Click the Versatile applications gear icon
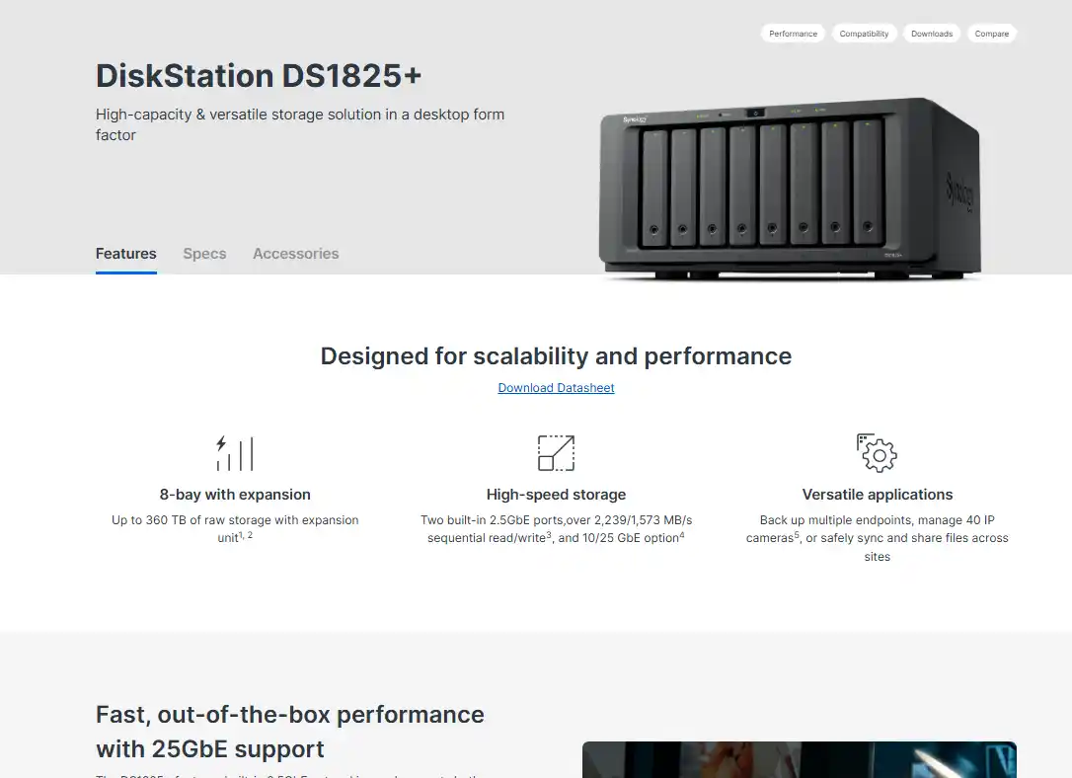This screenshot has height=778, width=1072. [x=877, y=452]
